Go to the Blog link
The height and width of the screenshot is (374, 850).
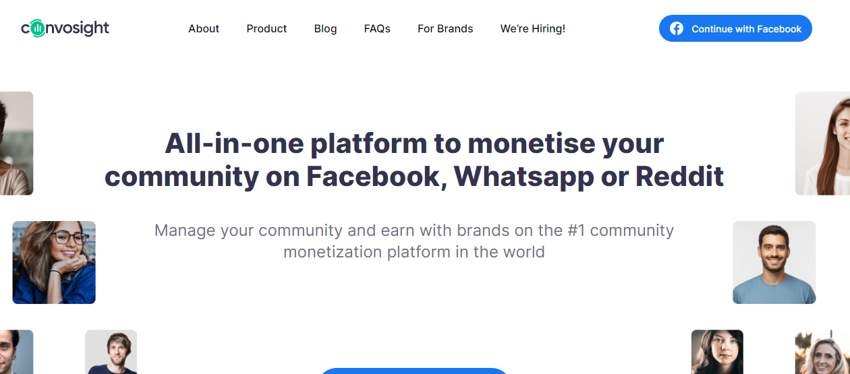click(325, 28)
